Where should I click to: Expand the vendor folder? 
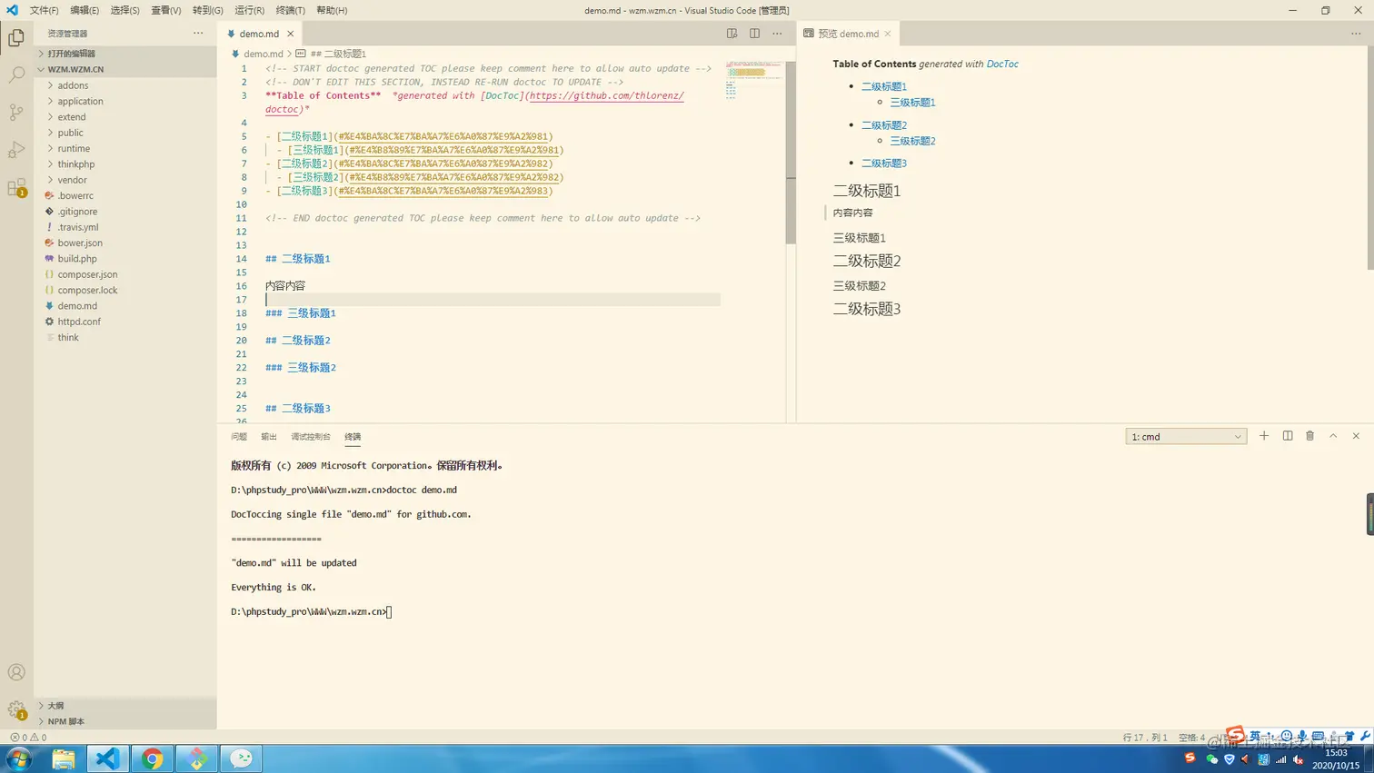tap(125, 180)
